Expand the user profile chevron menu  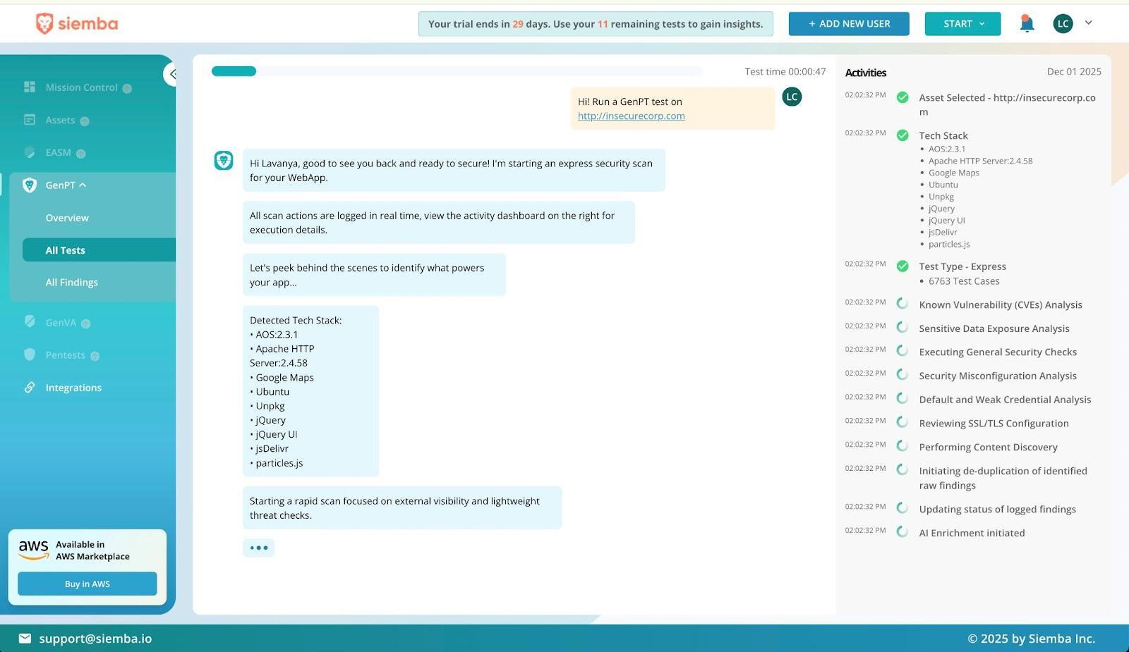tap(1088, 23)
